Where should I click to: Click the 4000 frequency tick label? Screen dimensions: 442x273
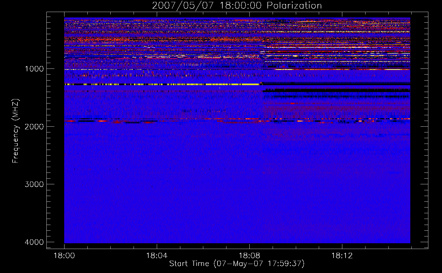[34, 242]
